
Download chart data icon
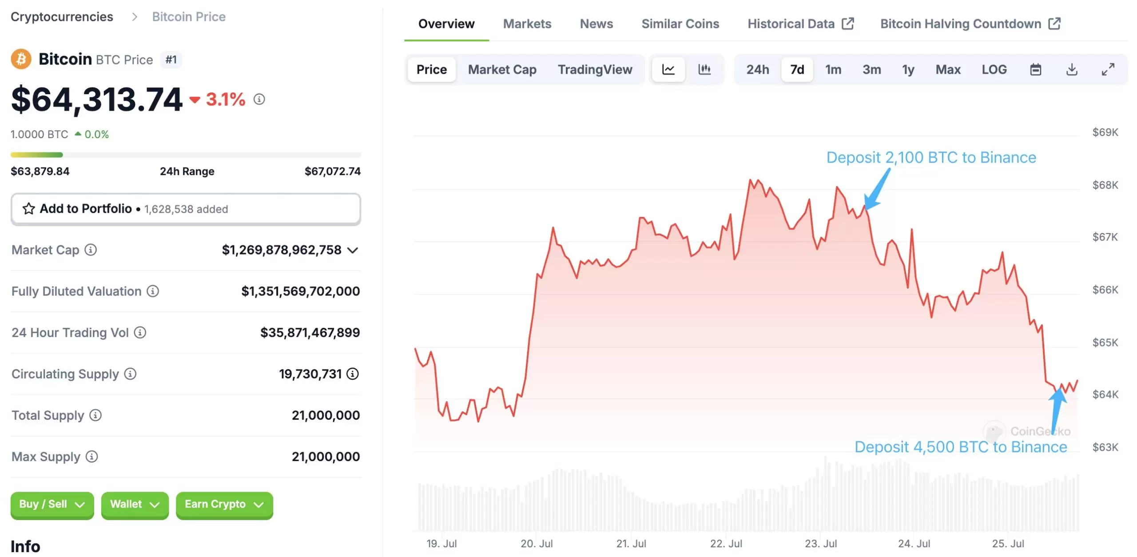point(1072,70)
